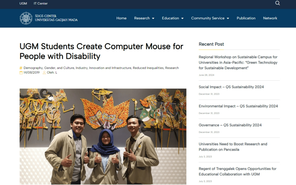This screenshot has height=185, width=296.
Task: Read Regent of Trenggalek collaboration post
Action: coord(237,171)
